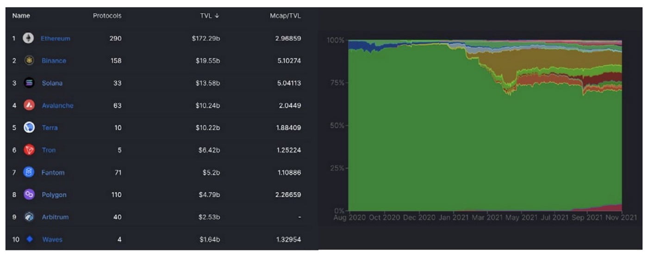The image size is (648, 257).
Task: Click the Ethereum chain logo icon
Action: pos(29,38)
